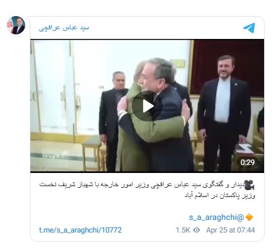Click the Persian caption's first line
This screenshot has width=279, height=248.
click(x=147, y=185)
